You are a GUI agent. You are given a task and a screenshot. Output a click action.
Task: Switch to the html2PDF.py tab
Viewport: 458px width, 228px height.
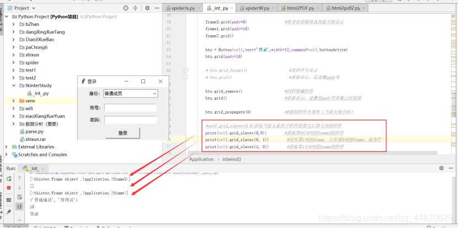click(300, 8)
